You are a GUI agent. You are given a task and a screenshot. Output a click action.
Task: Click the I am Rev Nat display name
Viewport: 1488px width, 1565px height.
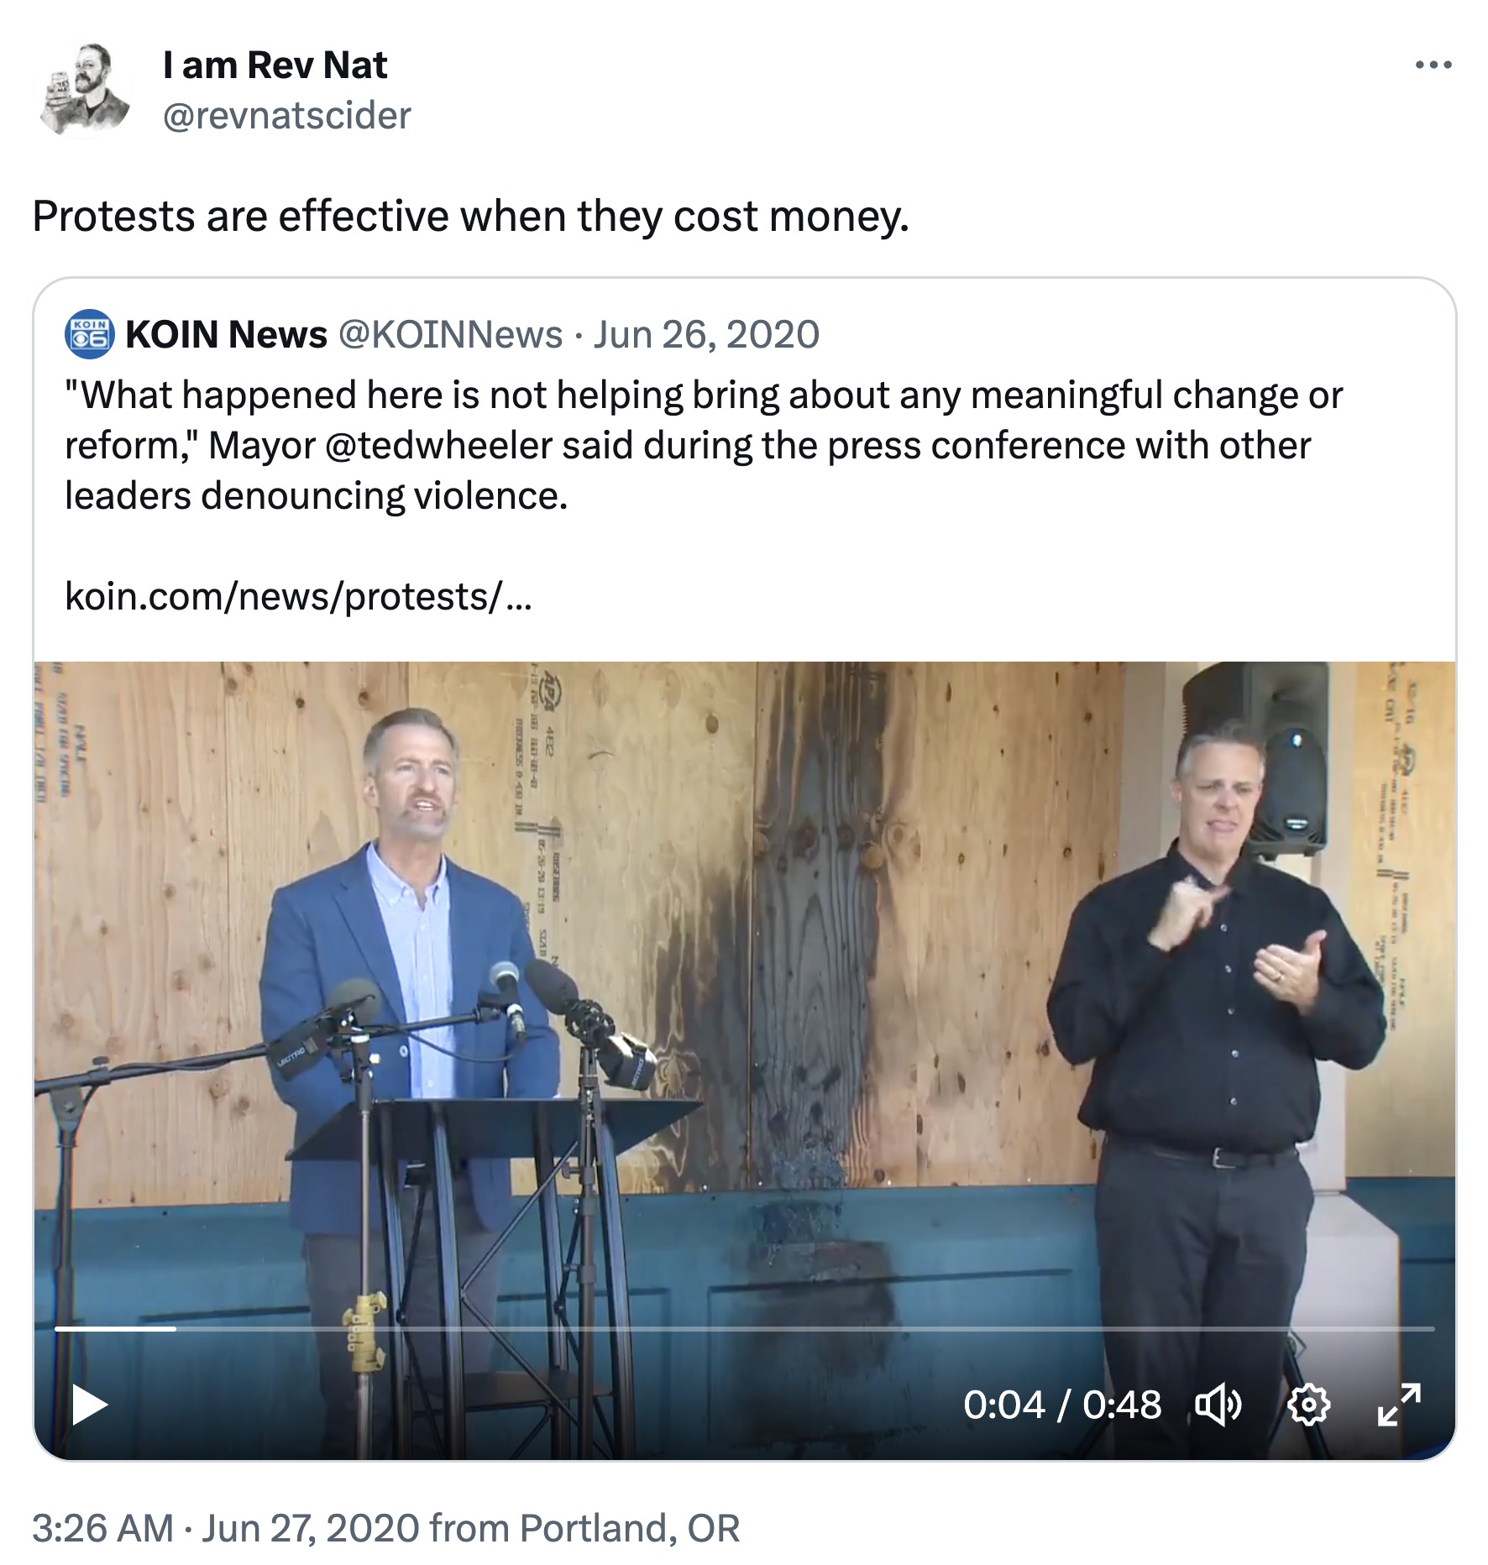275,65
